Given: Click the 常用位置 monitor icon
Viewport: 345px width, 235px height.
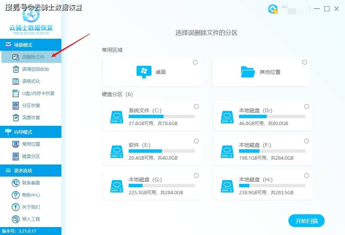Looking at the screenshot, I should click(x=16, y=144).
